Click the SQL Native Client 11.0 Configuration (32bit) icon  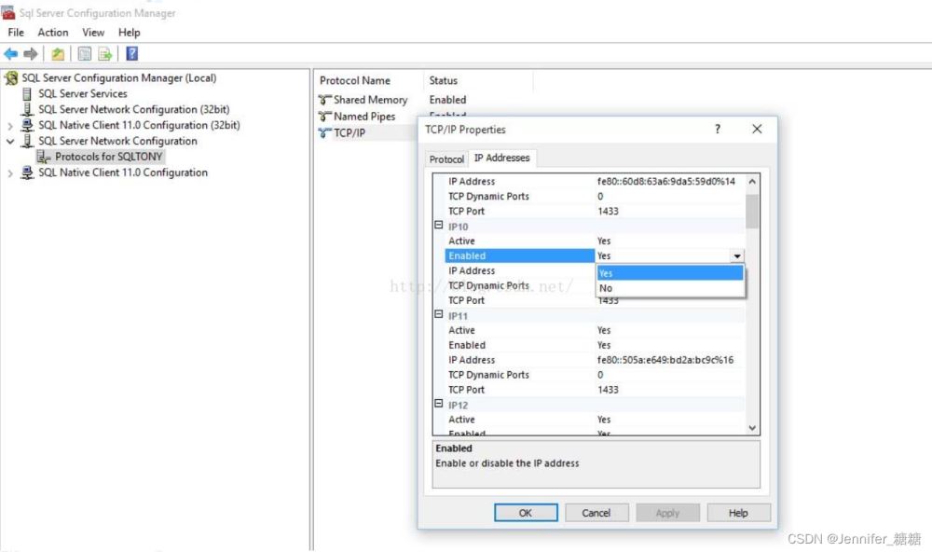27,125
